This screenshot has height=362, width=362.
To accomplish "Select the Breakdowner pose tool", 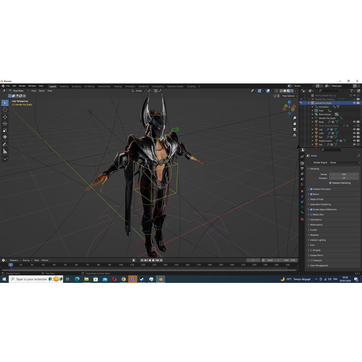I will (5, 159).
